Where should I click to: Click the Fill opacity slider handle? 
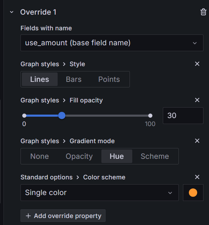click(x=62, y=116)
